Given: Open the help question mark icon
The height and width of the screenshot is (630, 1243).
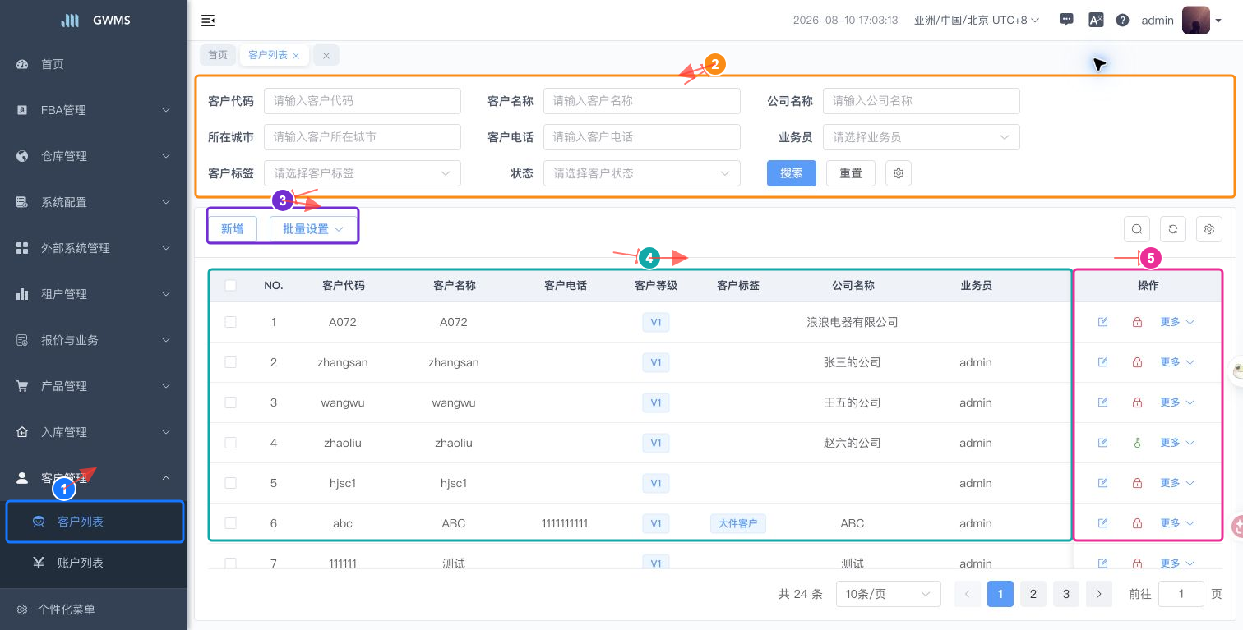Looking at the screenshot, I should (x=1122, y=21).
